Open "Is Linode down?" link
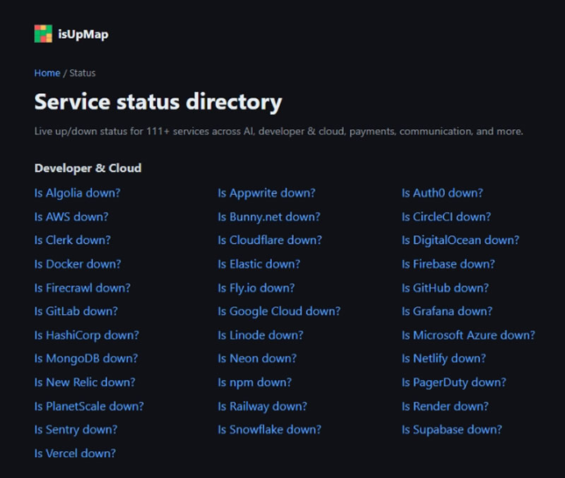 [260, 335]
